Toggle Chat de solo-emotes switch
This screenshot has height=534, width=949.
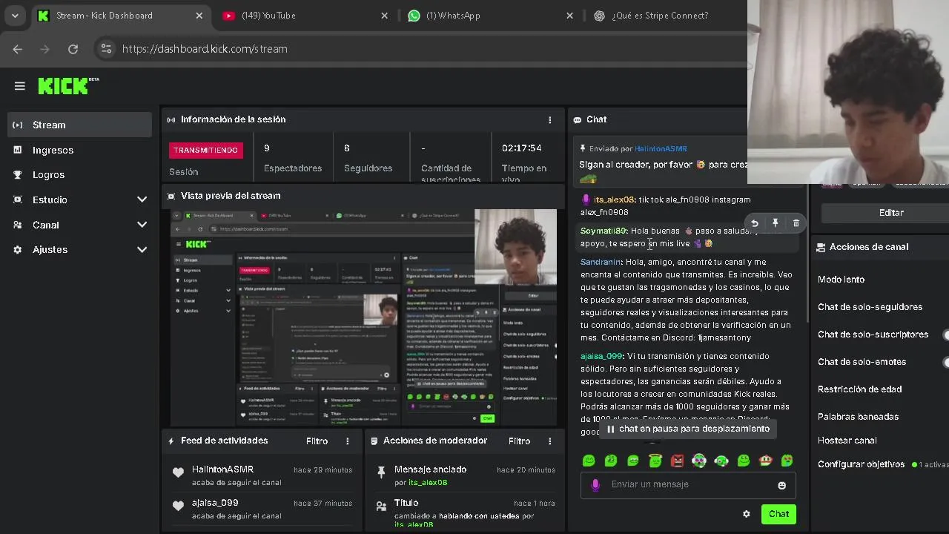coord(945,362)
